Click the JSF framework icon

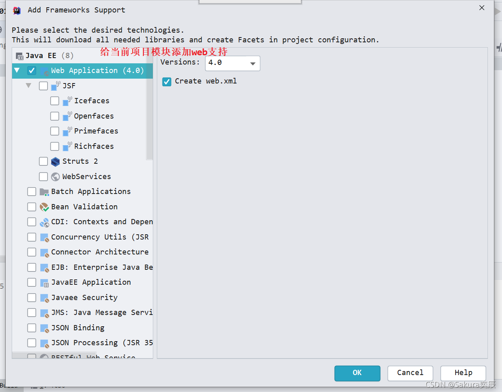point(56,85)
